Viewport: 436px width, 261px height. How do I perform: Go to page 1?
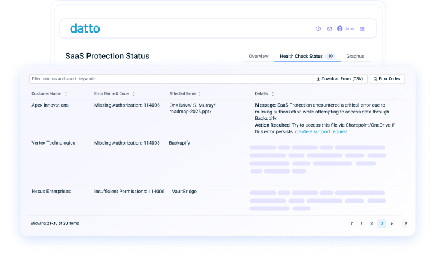click(x=361, y=223)
